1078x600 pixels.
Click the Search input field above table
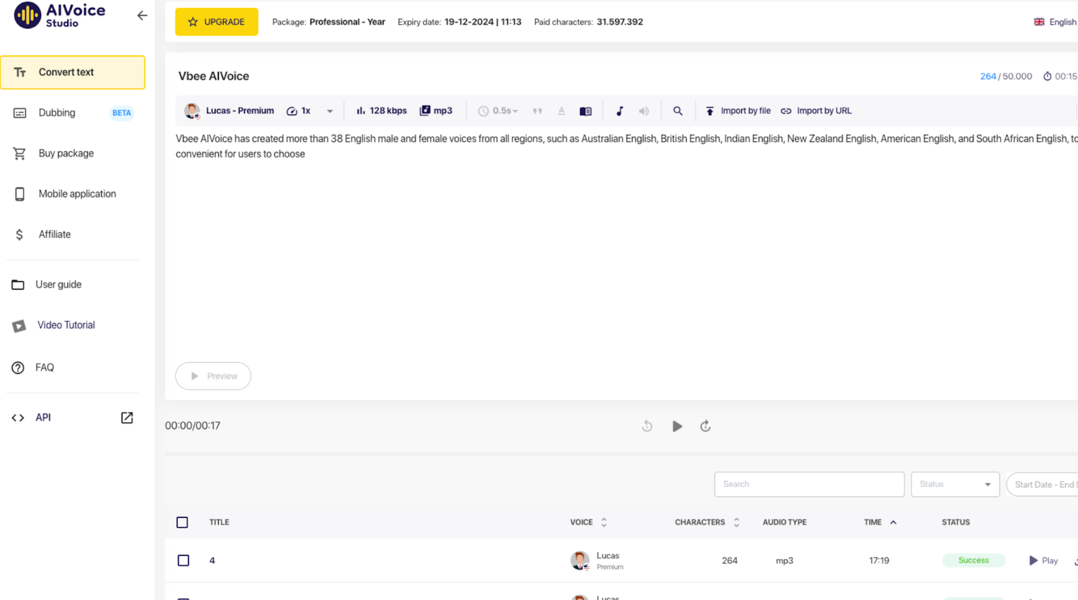point(808,484)
